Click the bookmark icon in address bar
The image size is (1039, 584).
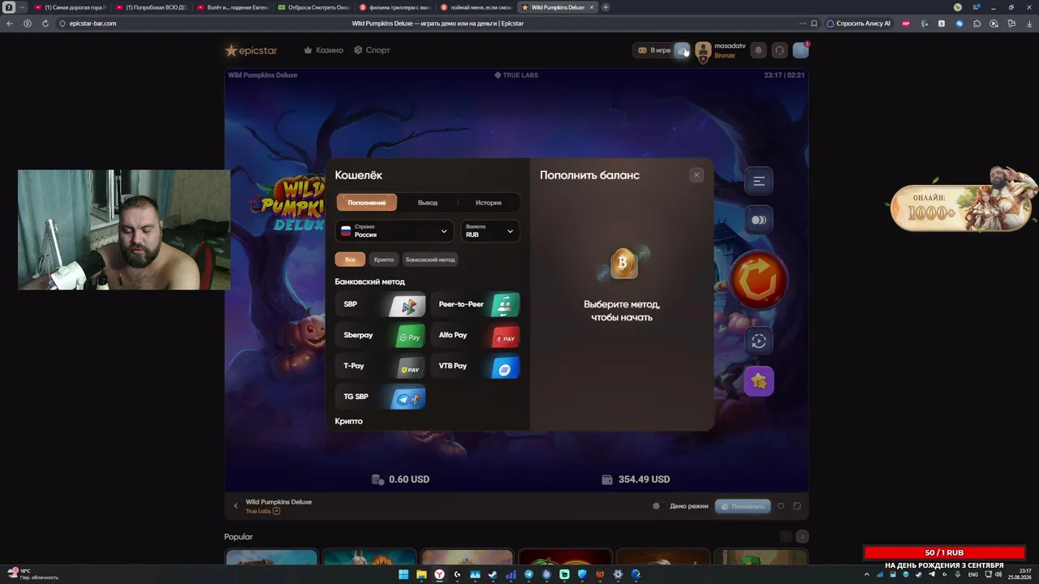[814, 24]
